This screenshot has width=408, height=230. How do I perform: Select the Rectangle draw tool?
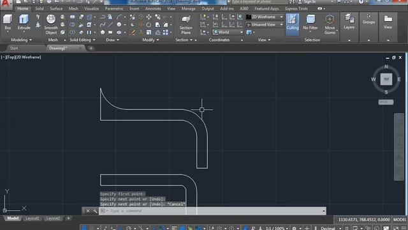pos(110,33)
